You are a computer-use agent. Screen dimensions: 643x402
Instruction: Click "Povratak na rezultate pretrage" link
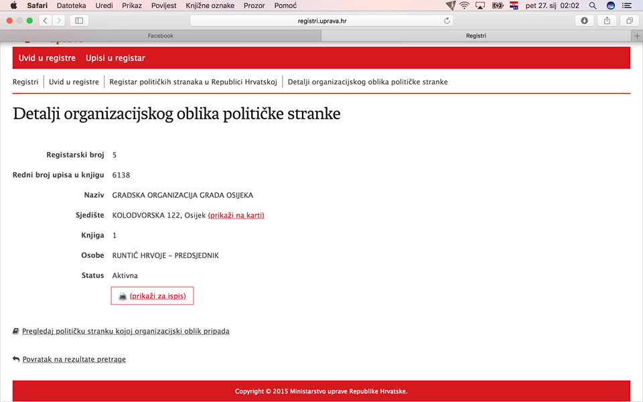[x=74, y=359]
